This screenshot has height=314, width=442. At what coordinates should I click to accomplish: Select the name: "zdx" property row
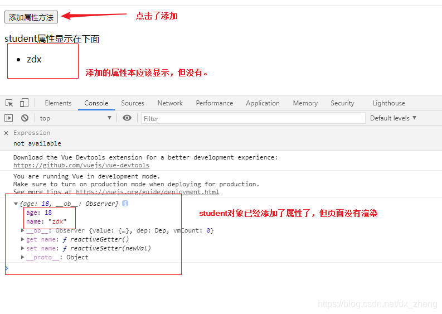[46, 222]
